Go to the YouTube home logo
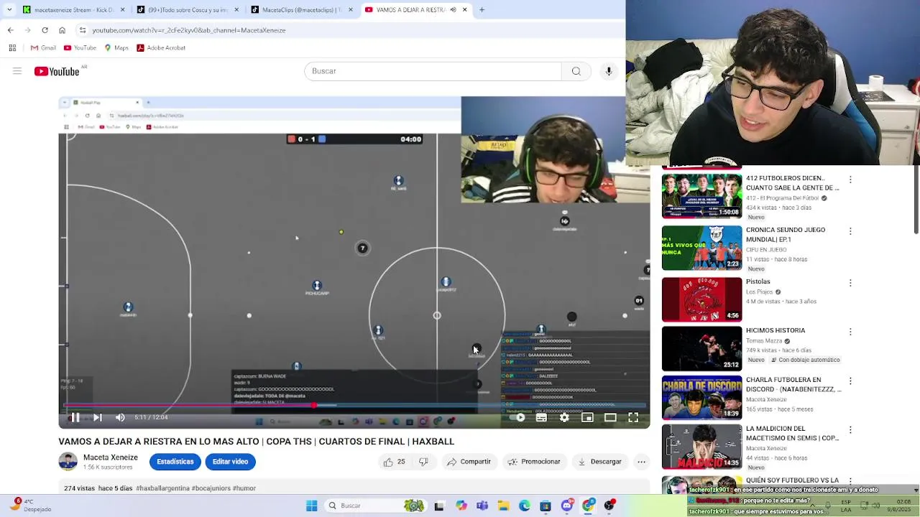 (x=57, y=71)
